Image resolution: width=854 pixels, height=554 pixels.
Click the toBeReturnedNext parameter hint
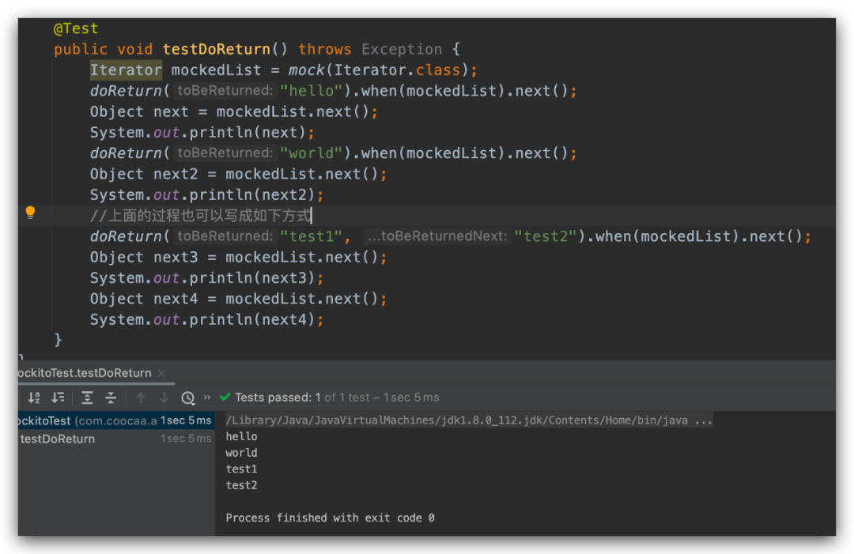(437, 236)
